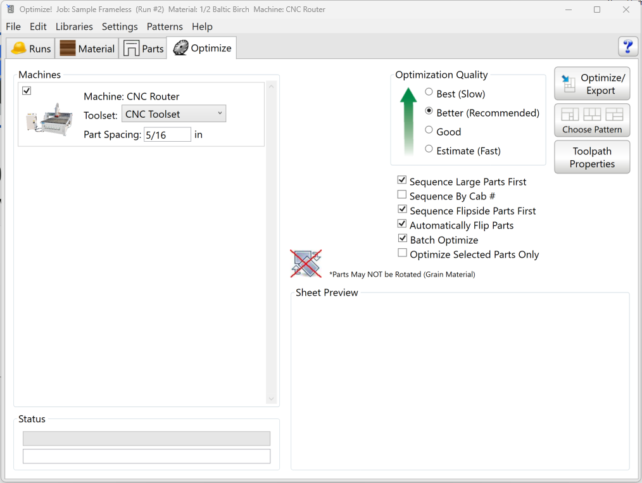Open the Patterns menu
This screenshot has width=642, height=483.
click(x=165, y=27)
